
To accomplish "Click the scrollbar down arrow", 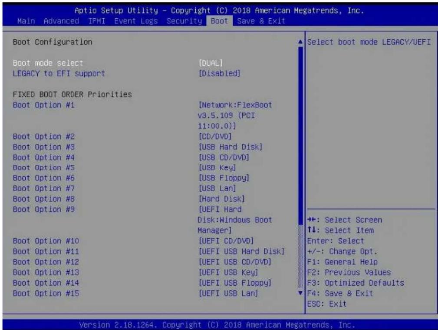I will click(x=300, y=293).
